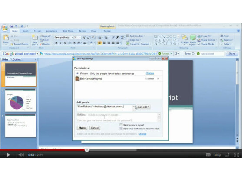The image size is (242, 181).
Task: Check 'Send a copy to myself'
Action: point(121,125)
